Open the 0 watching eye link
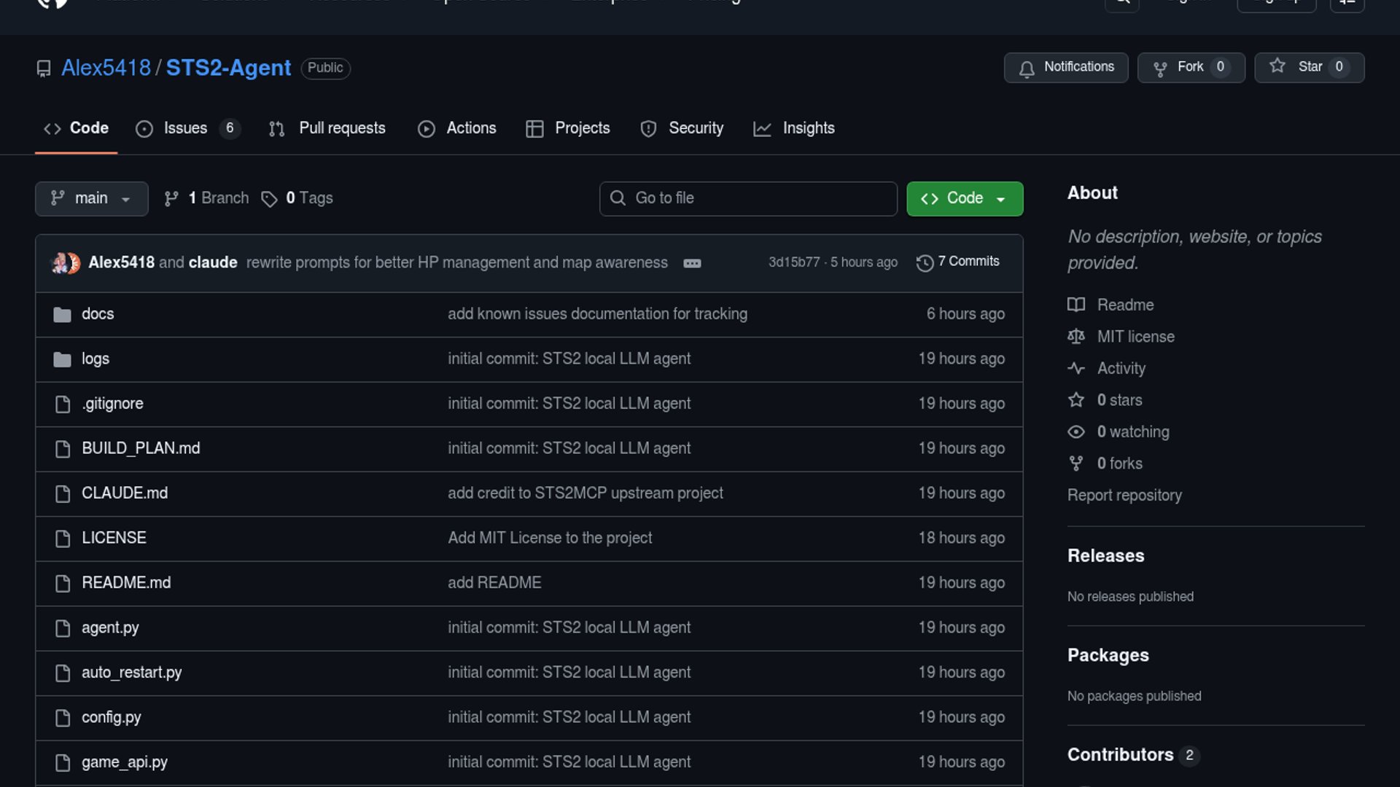Image resolution: width=1400 pixels, height=787 pixels. point(1132,431)
